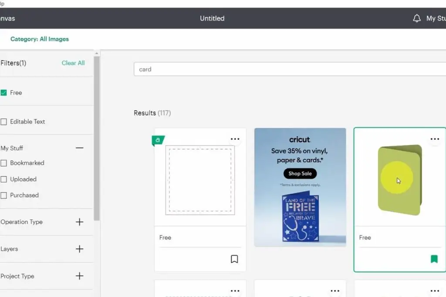The height and width of the screenshot is (297, 446).
Task: Click the Shop Sale button
Action: (x=300, y=173)
